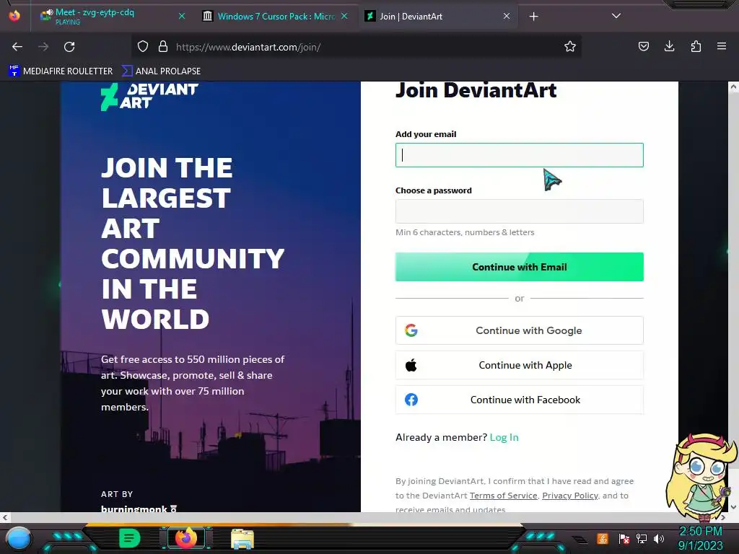Expand the list all tabs dropdown
This screenshot has width=739, height=554.
616,16
